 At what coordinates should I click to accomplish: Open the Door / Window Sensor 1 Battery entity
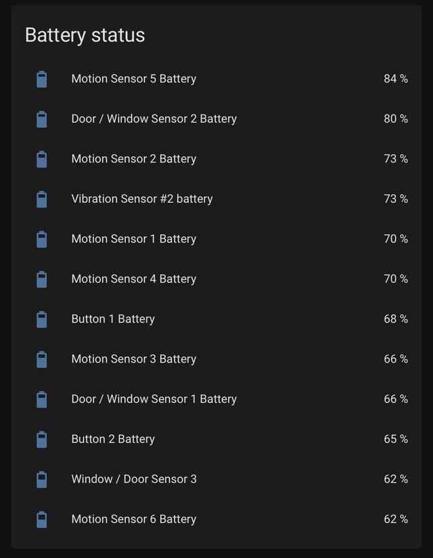pos(154,399)
